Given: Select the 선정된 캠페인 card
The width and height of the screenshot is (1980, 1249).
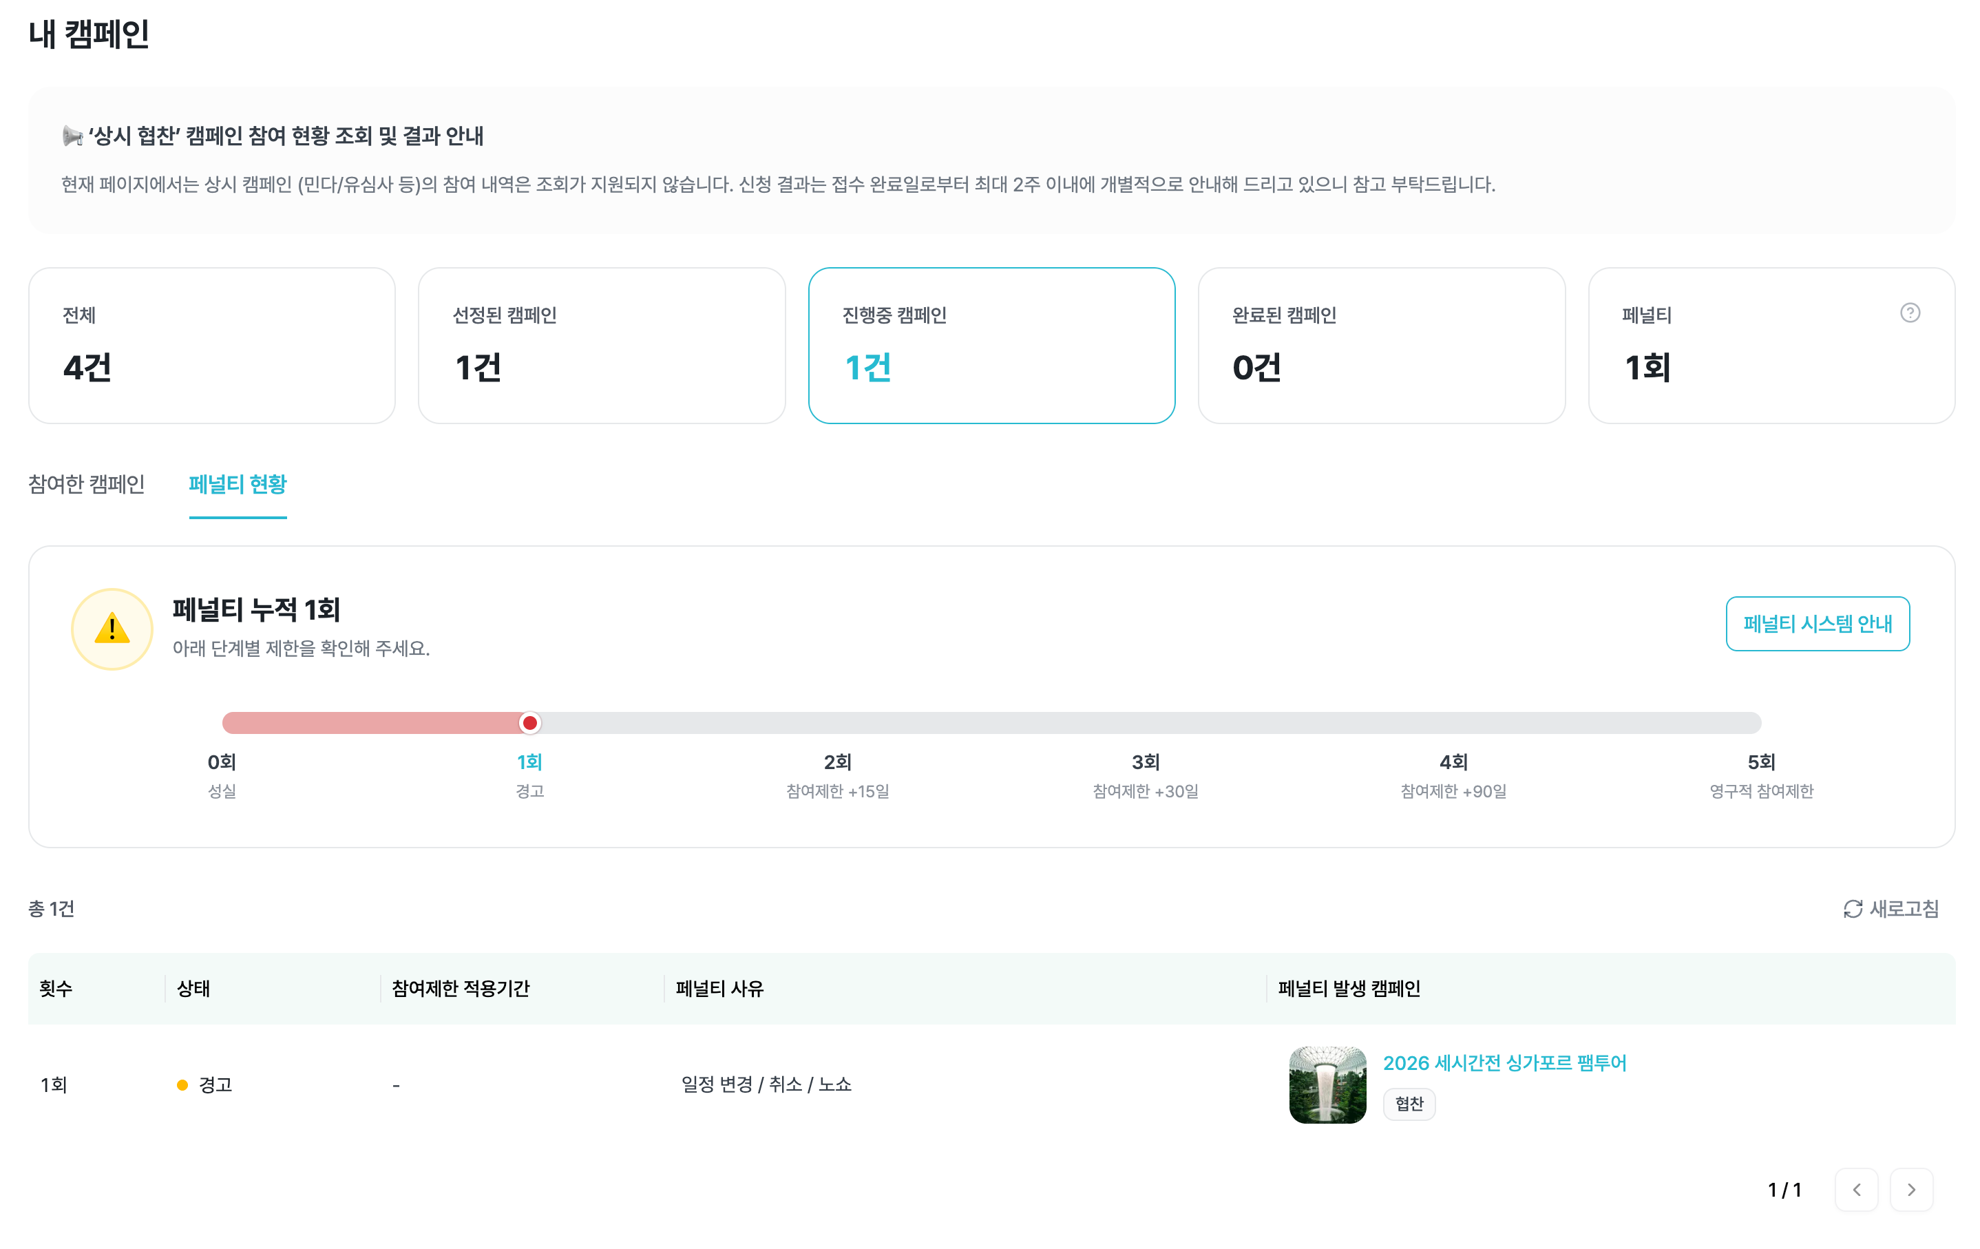Looking at the screenshot, I should point(602,346).
